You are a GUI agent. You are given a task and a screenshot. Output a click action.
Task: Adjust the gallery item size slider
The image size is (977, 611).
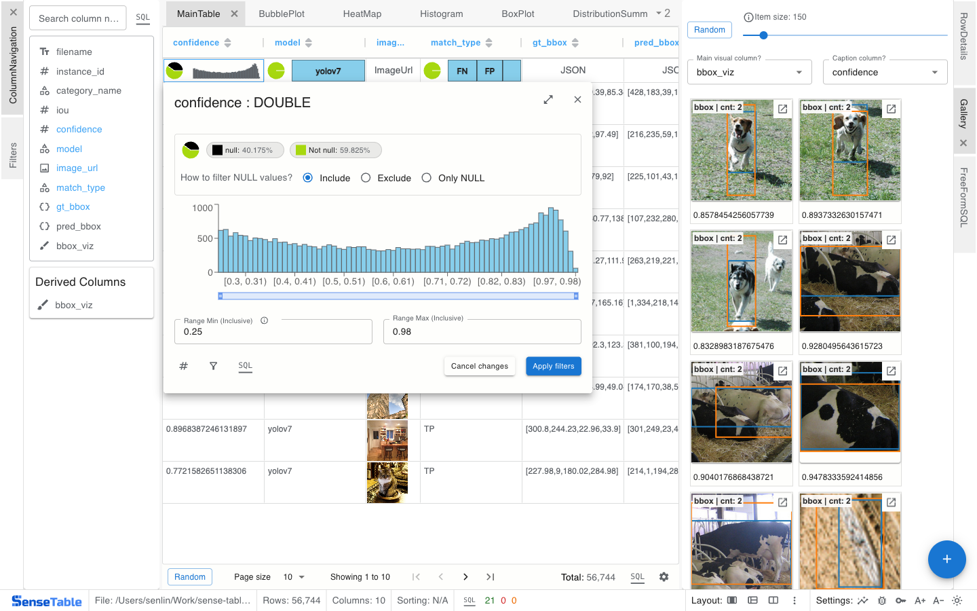763,35
